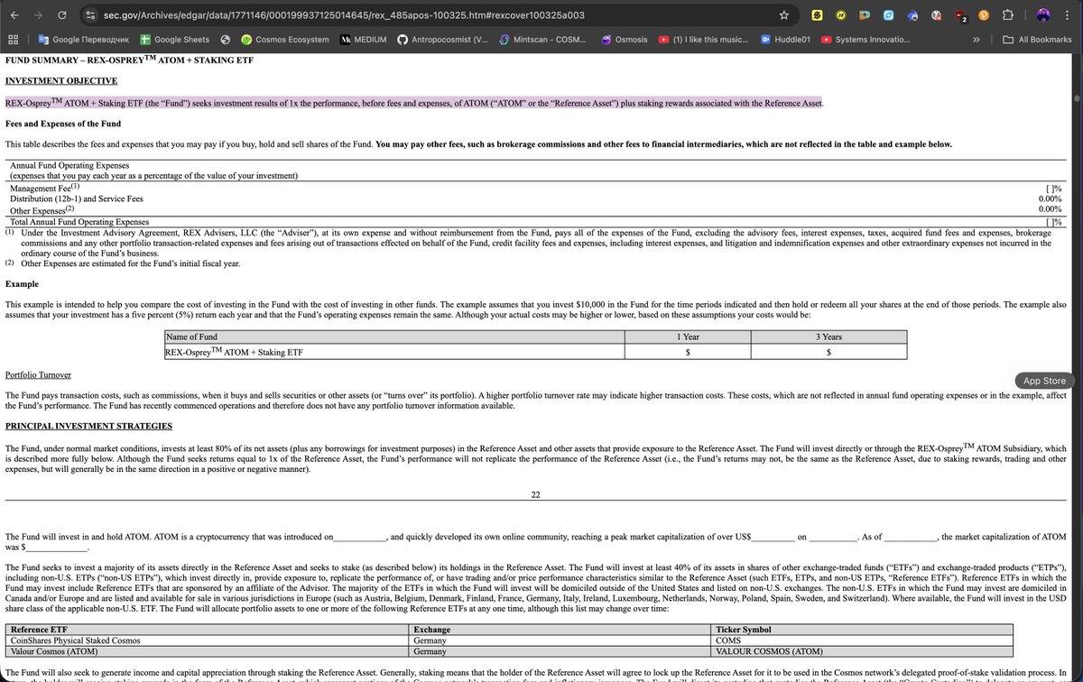Open the Osmosis bookmark
Screen dimensions: 1083x682
[623, 40]
